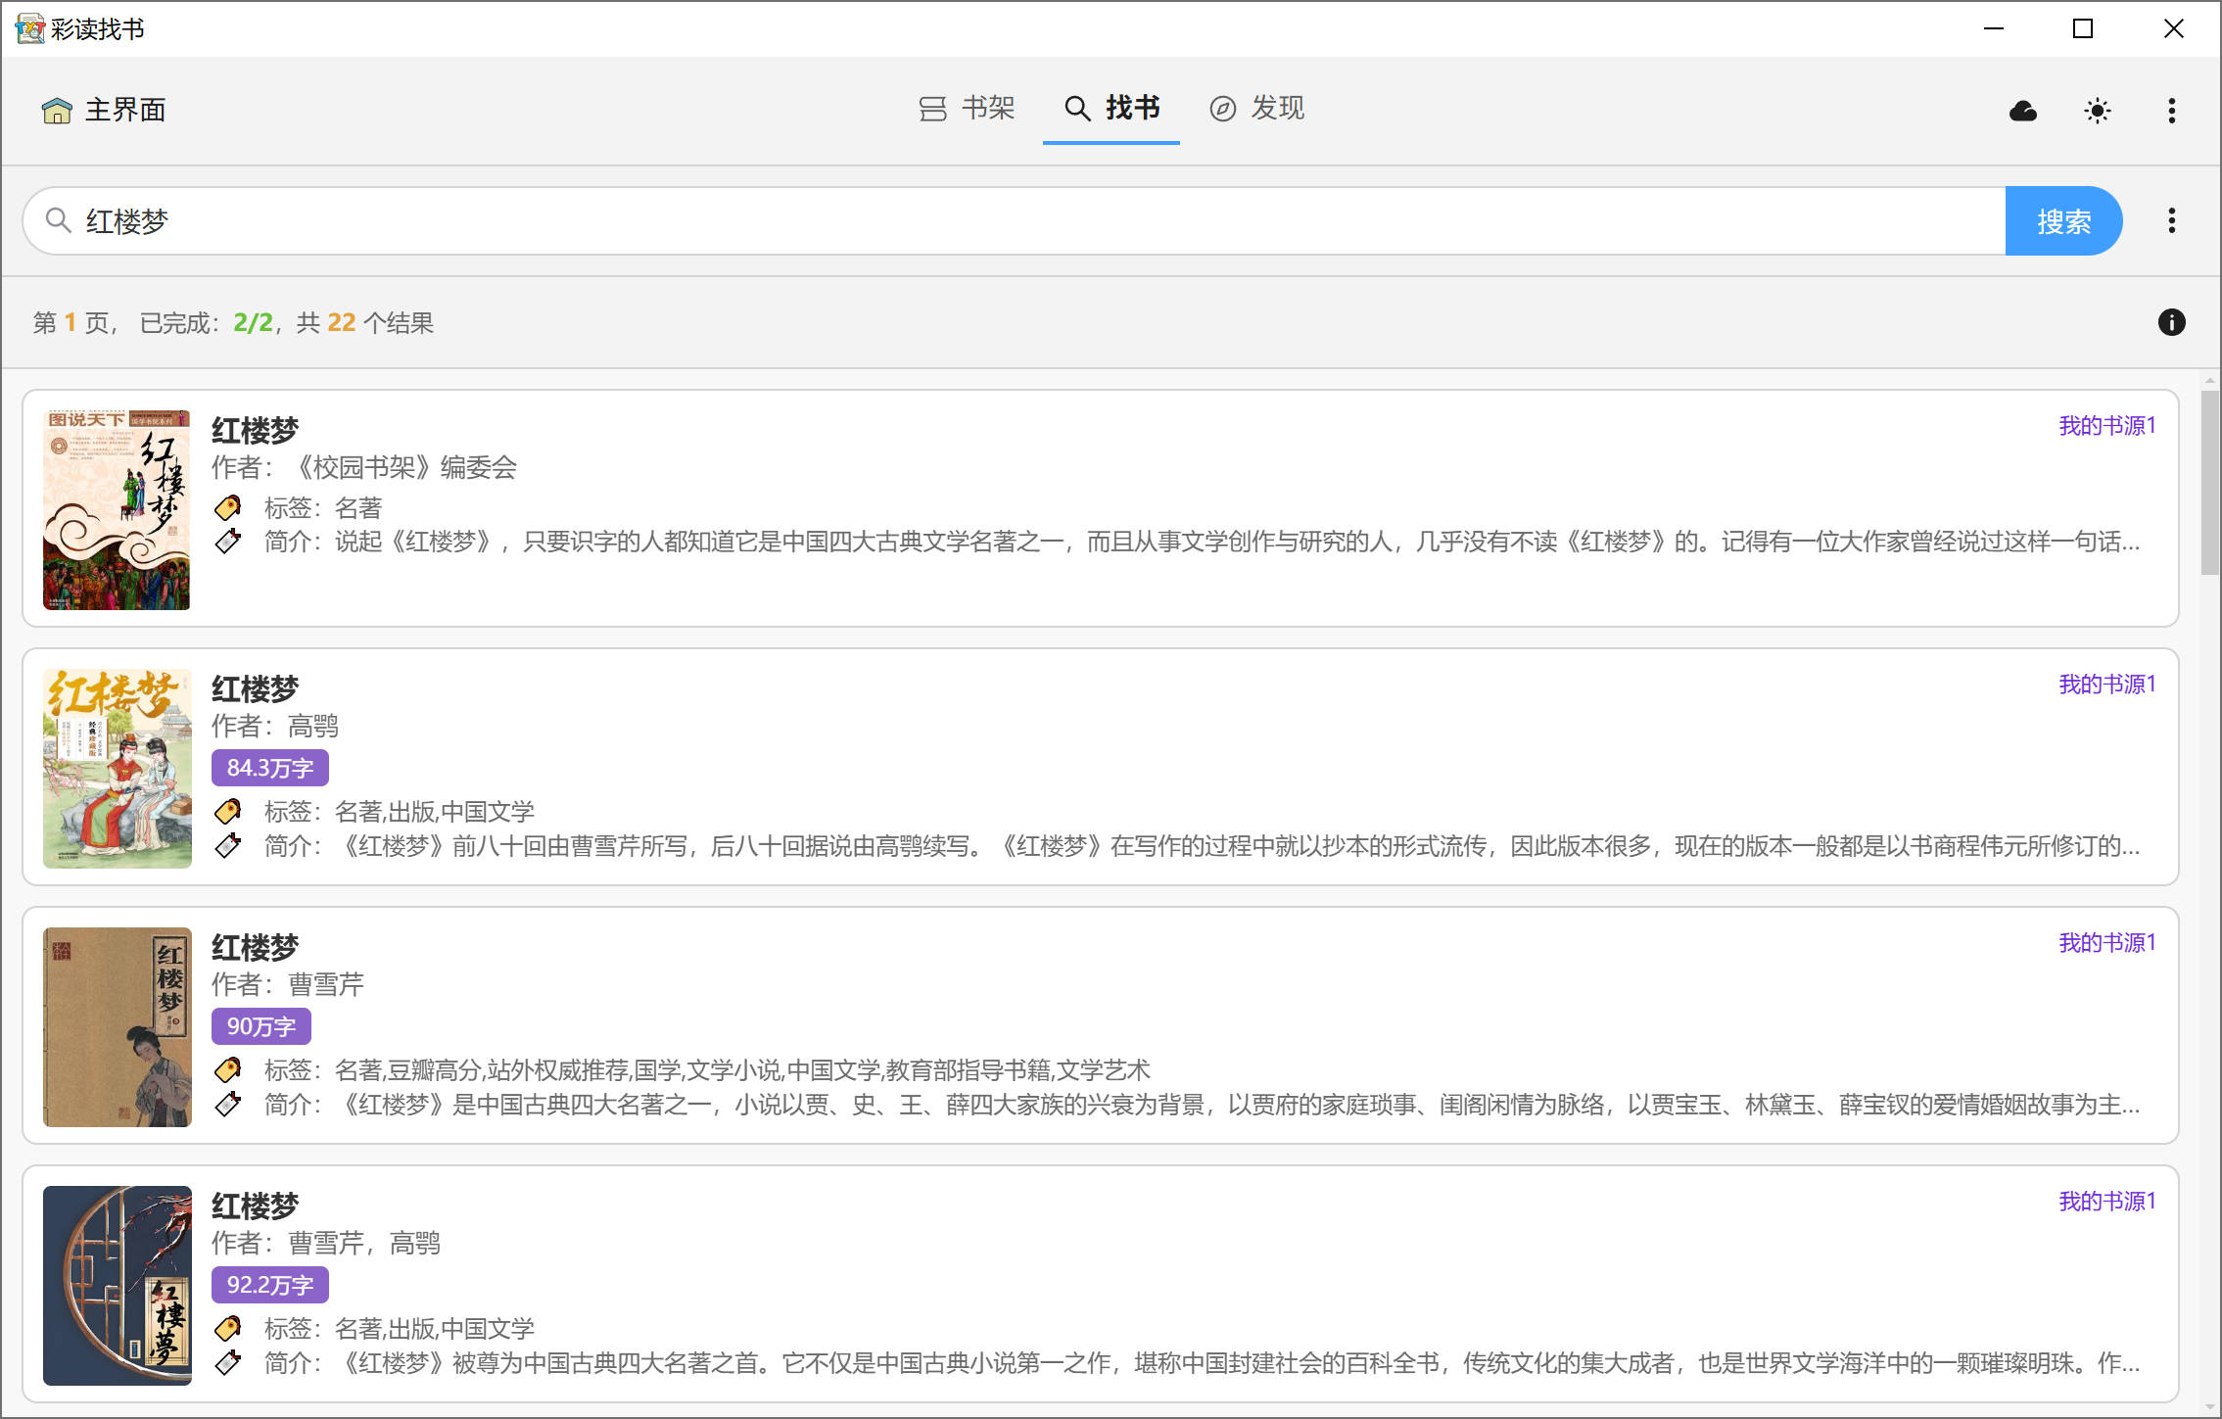Select the 找书 tab
Viewport: 2222px width, 1419px height.
(x=1111, y=108)
